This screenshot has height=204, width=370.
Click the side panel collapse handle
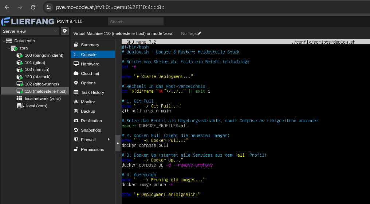tap(118, 143)
